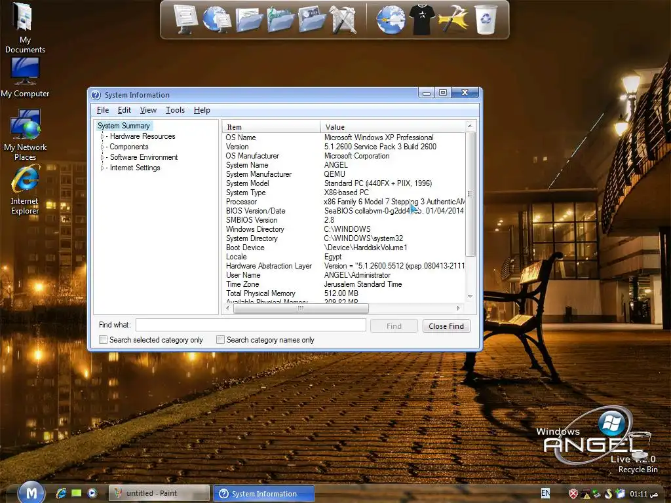Select System Summary in the tree
Image resolution: width=671 pixels, height=503 pixels.
[124, 126]
